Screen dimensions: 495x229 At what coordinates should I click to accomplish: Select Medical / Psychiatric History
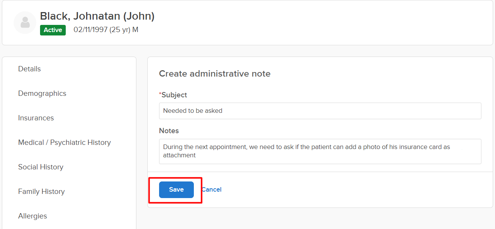point(64,143)
